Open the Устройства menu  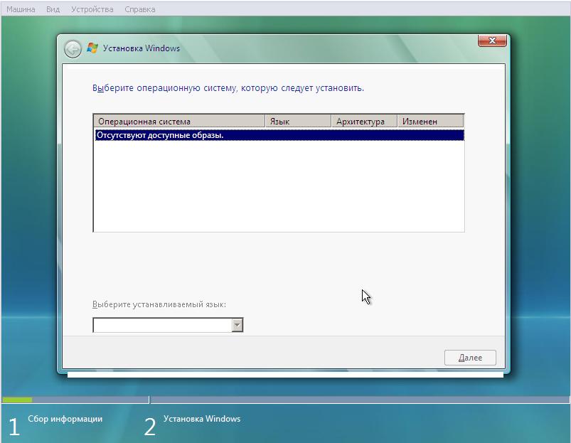click(x=92, y=9)
